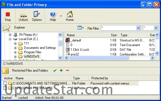Viewport: 161px width, 101px height.
Task: Select the 3½ Floppy (A:) drive
Action: tap(28, 35)
